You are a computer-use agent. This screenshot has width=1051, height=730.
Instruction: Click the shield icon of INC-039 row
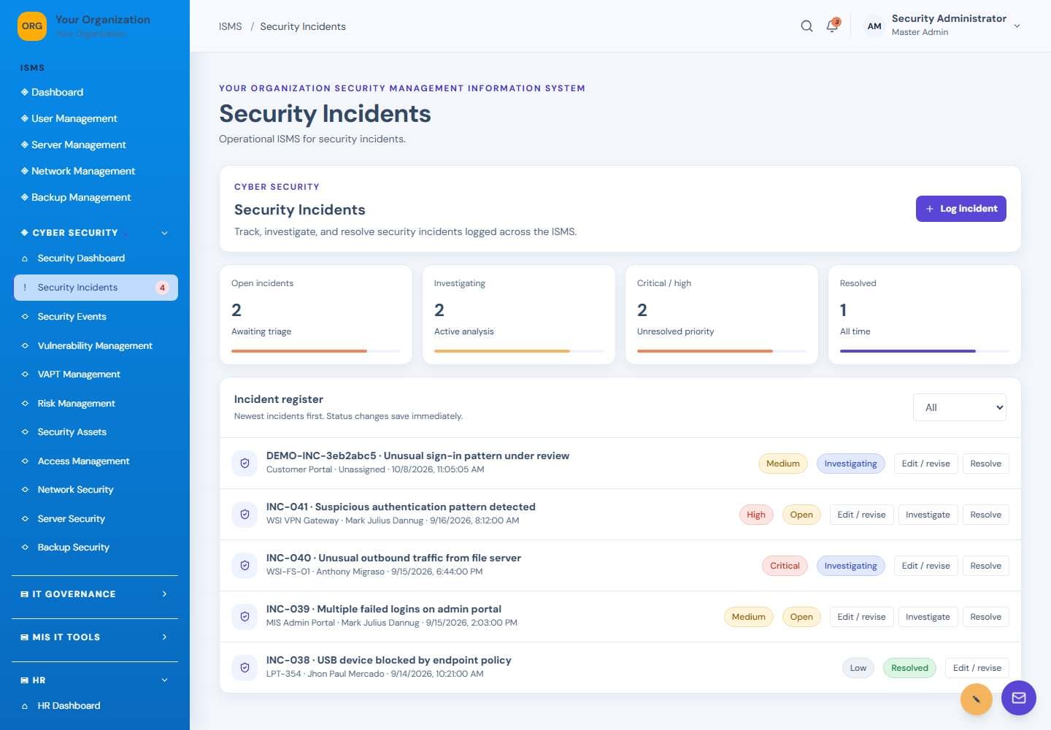click(x=245, y=616)
